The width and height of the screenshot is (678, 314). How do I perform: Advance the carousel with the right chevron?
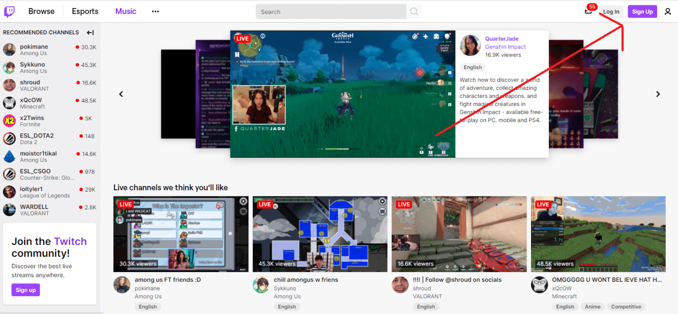[658, 94]
